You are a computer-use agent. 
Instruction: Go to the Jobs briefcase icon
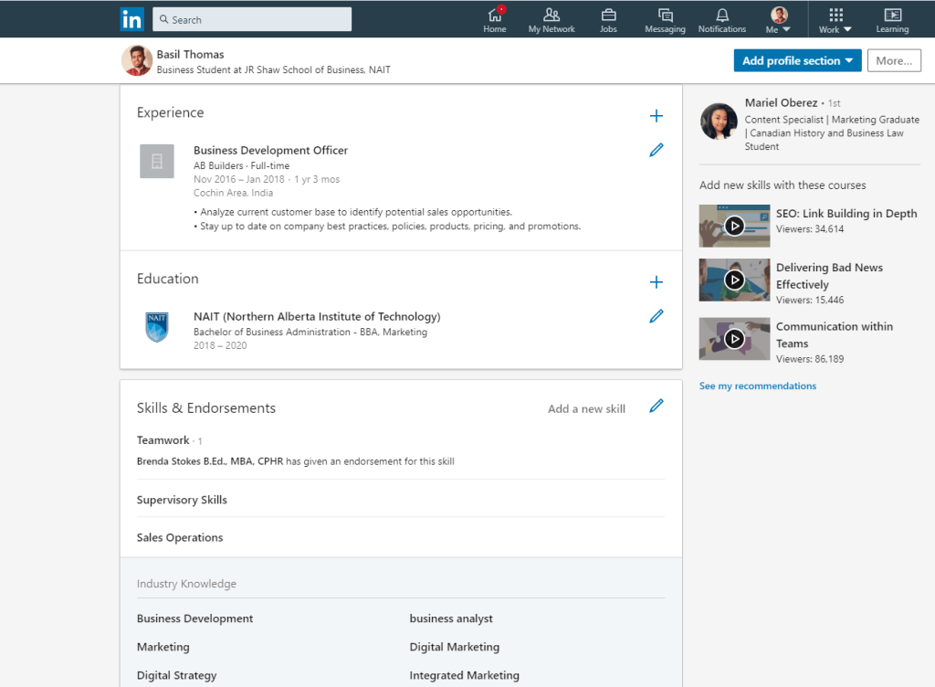point(608,16)
